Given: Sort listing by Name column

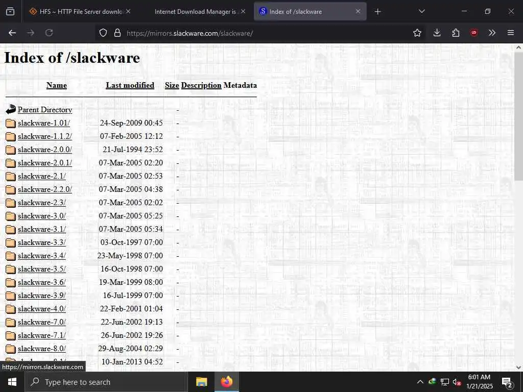Looking at the screenshot, I should point(56,85).
